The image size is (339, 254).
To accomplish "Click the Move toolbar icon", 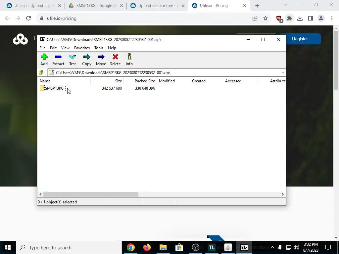I will (x=101, y=60).
